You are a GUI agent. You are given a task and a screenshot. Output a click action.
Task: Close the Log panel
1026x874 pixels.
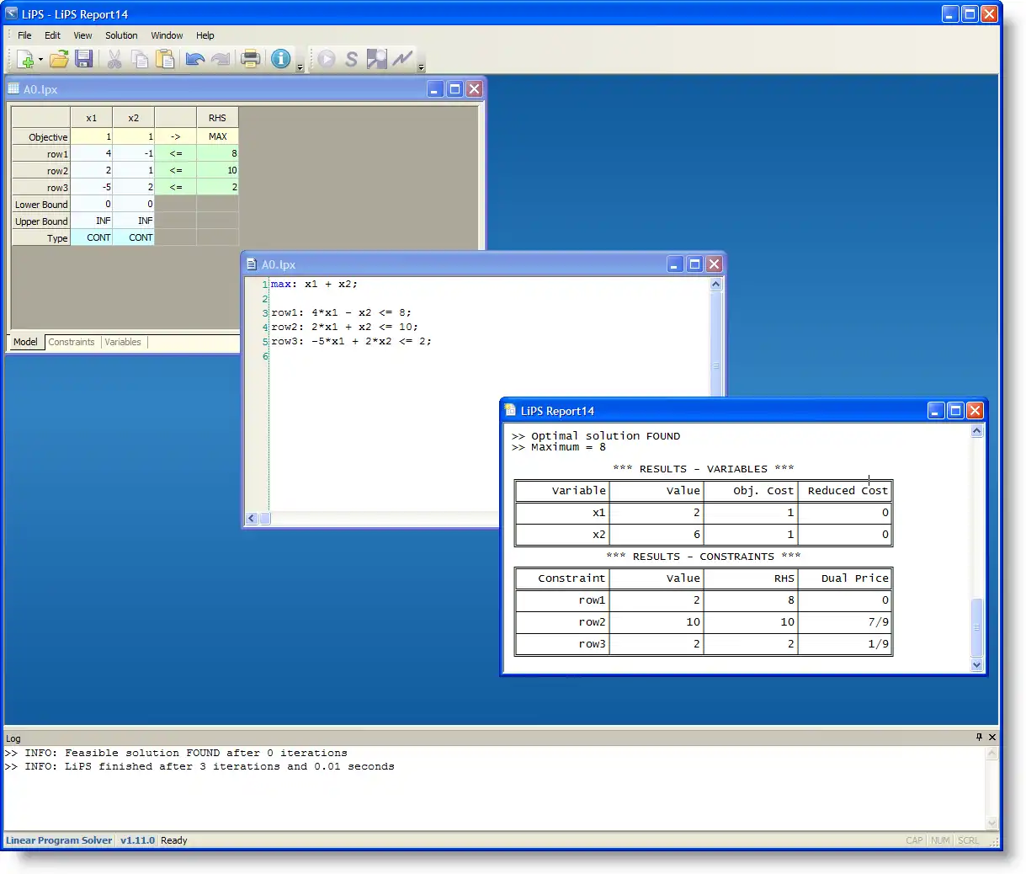[x=992, y=737]
